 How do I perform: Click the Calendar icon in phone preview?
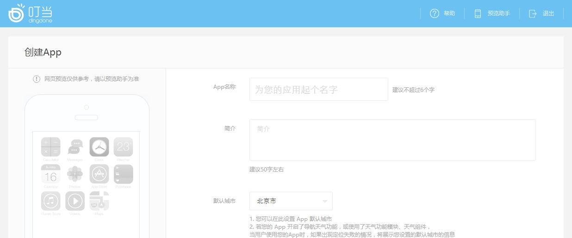pos(51,174)
